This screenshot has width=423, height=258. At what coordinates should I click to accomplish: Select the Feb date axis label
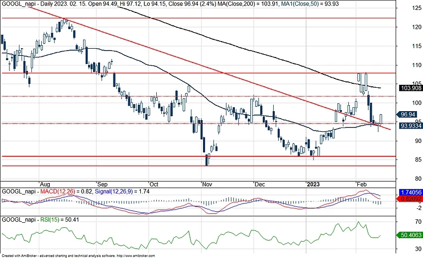(x=361, y=184)
